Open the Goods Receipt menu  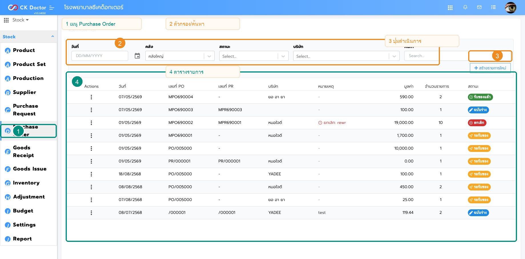[x=23, y=151]
